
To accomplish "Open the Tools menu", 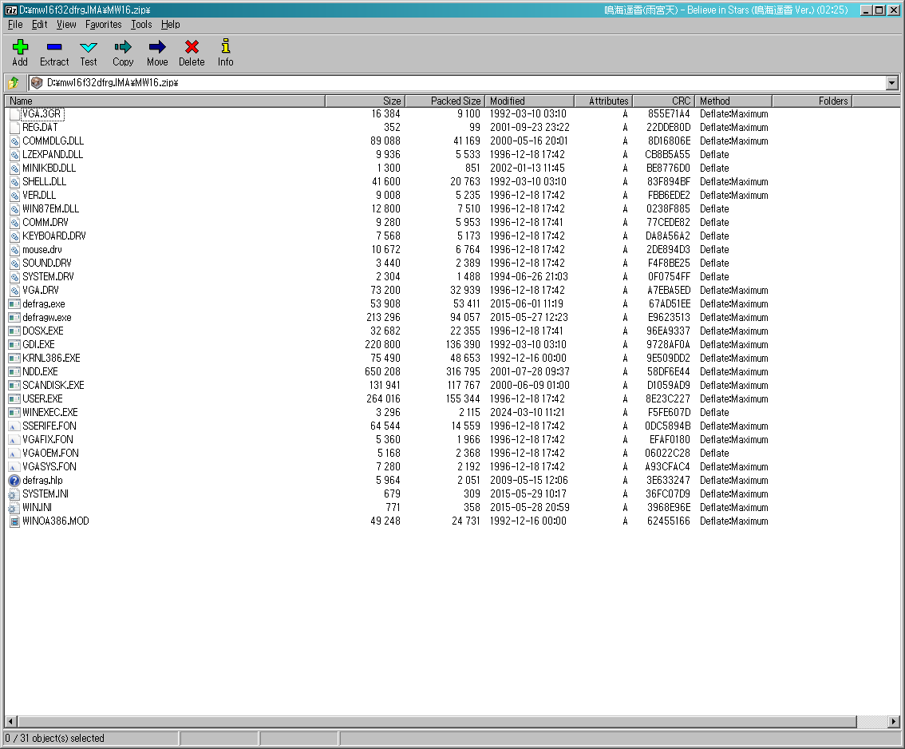I will (141, 25).
